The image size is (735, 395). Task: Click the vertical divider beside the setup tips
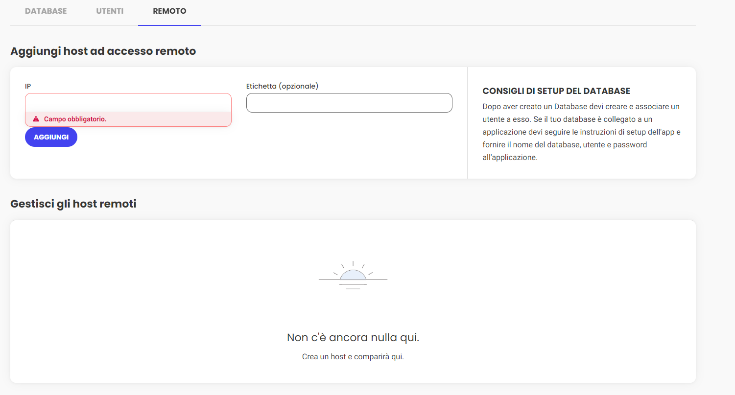[x=467, y=123]
